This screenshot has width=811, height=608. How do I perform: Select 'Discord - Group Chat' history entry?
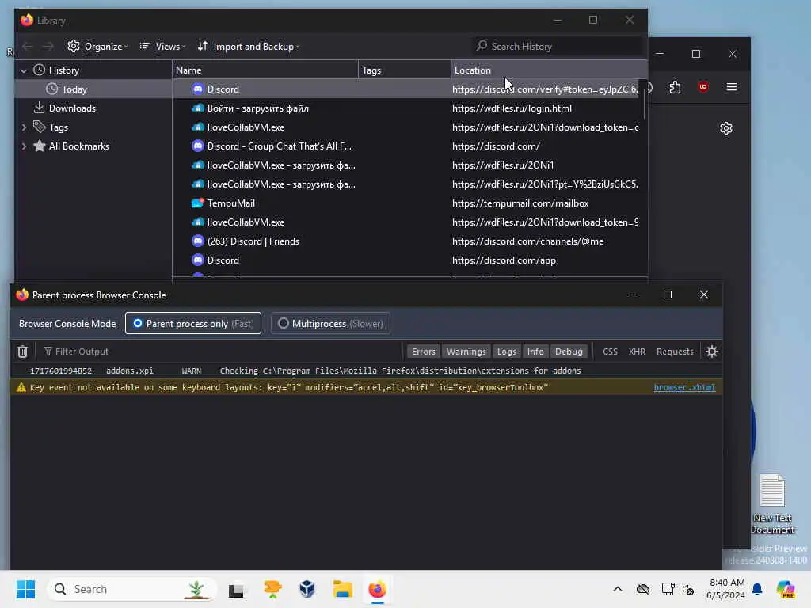click(x=406, y=146)
